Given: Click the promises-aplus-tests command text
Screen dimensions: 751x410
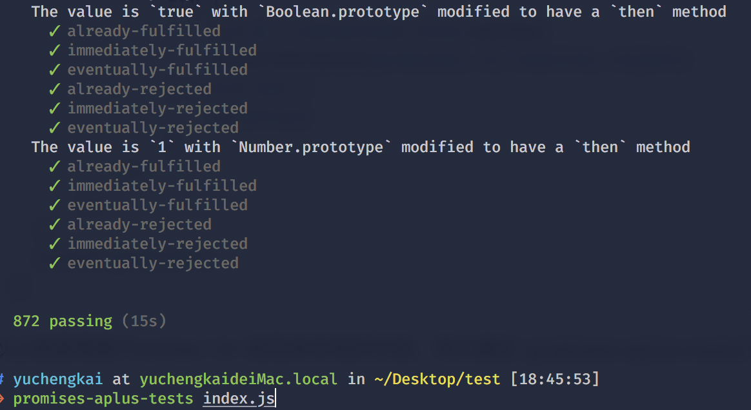Looking at the screenshot, I should point(103,399).
